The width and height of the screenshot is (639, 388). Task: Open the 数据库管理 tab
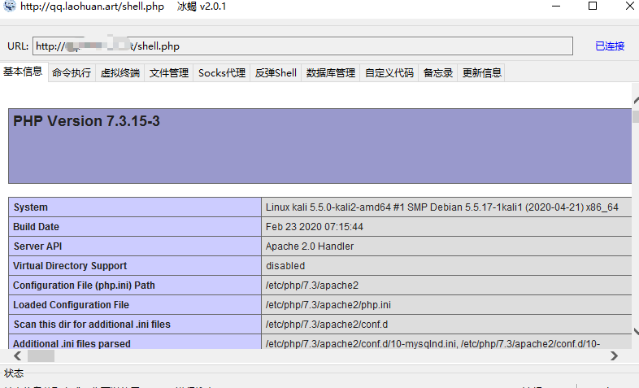[x=330, y=73]
